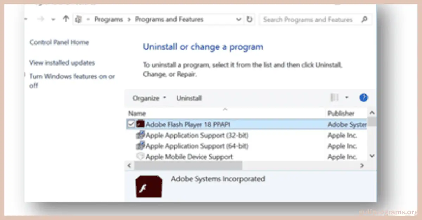Image resolution: width=422 pixels, height=220 pixels.
Task: Untick the Adobe Flash Player 18 PPAPI checkbox
Action: (131, 124)
